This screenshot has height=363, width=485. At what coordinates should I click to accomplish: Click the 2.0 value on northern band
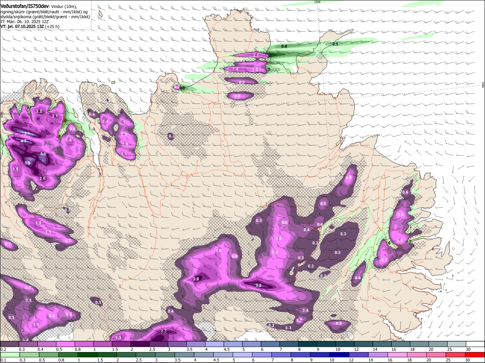click(256, 55)
